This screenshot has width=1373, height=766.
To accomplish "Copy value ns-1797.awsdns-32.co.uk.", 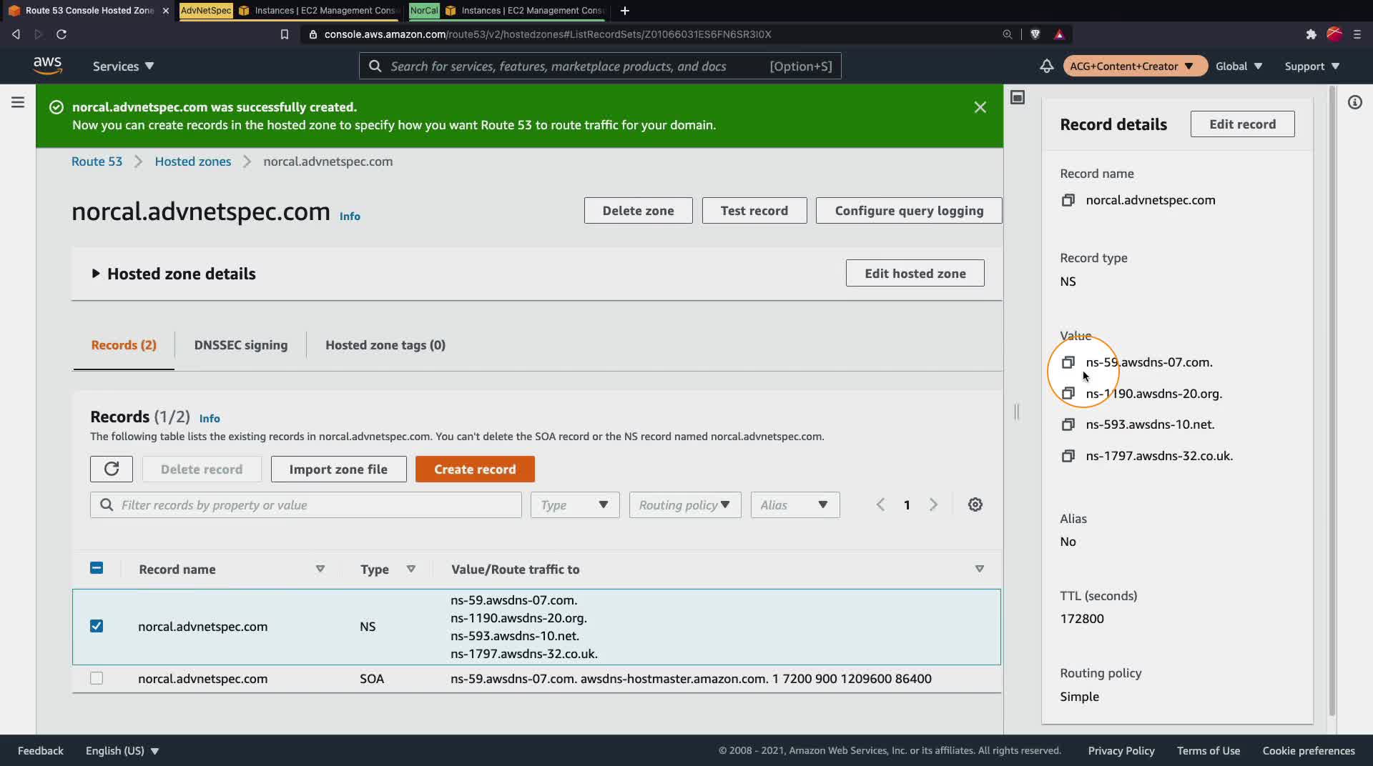I will tap(1068, 456).
